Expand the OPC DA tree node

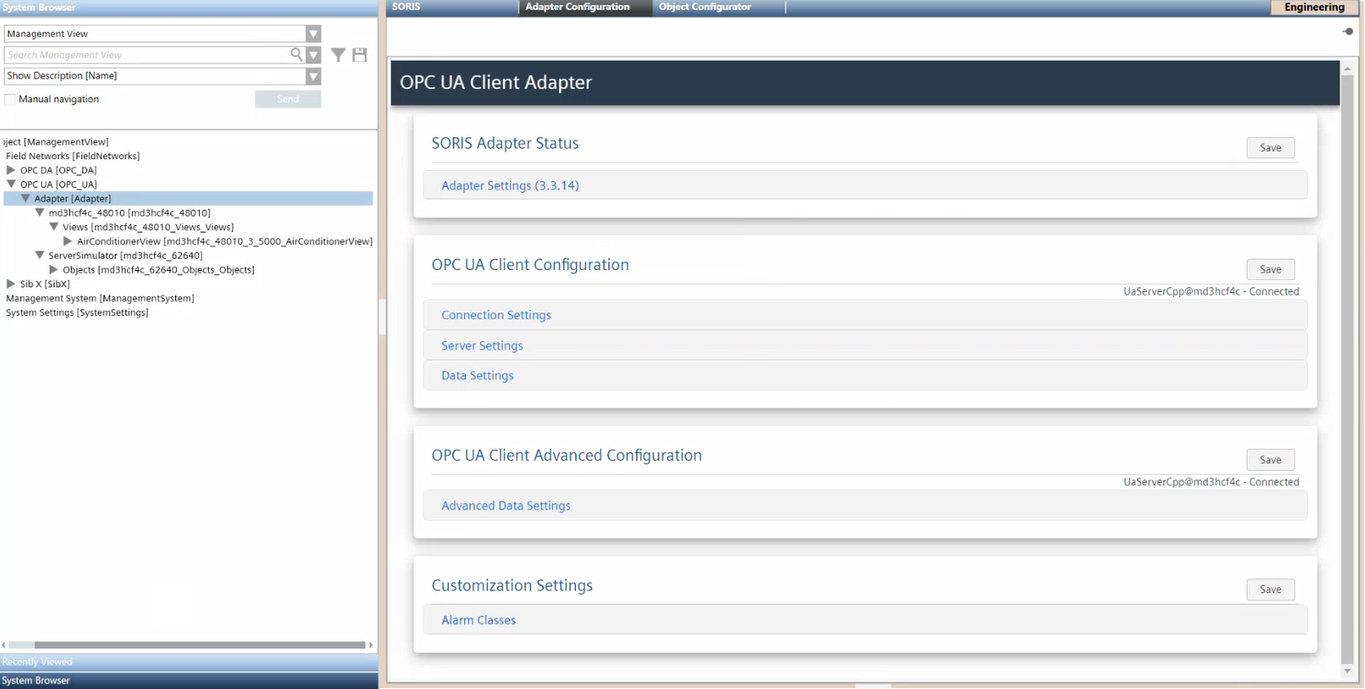tap(11, 170)
